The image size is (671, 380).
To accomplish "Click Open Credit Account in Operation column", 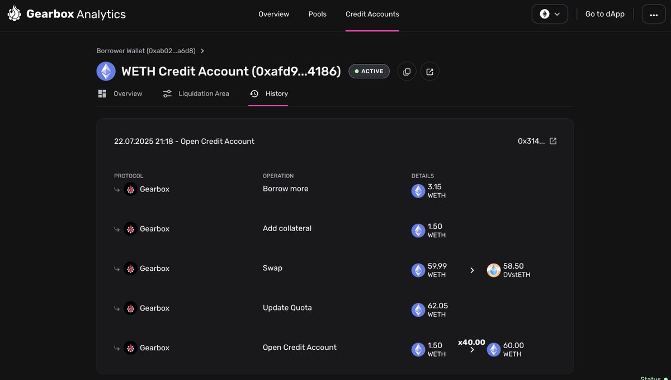I will tap(300, 348).
